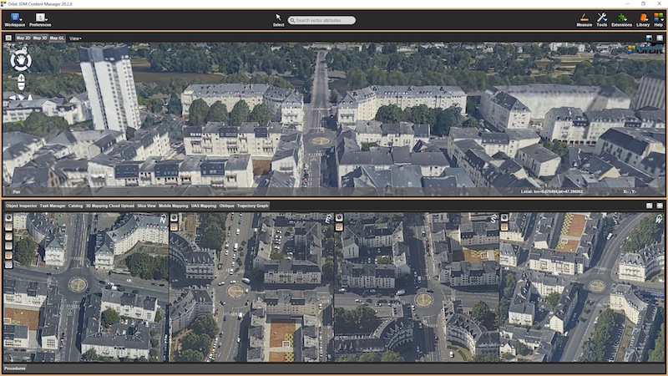Click the round bottom icon in North oblique view toolbar

[8, 265]
